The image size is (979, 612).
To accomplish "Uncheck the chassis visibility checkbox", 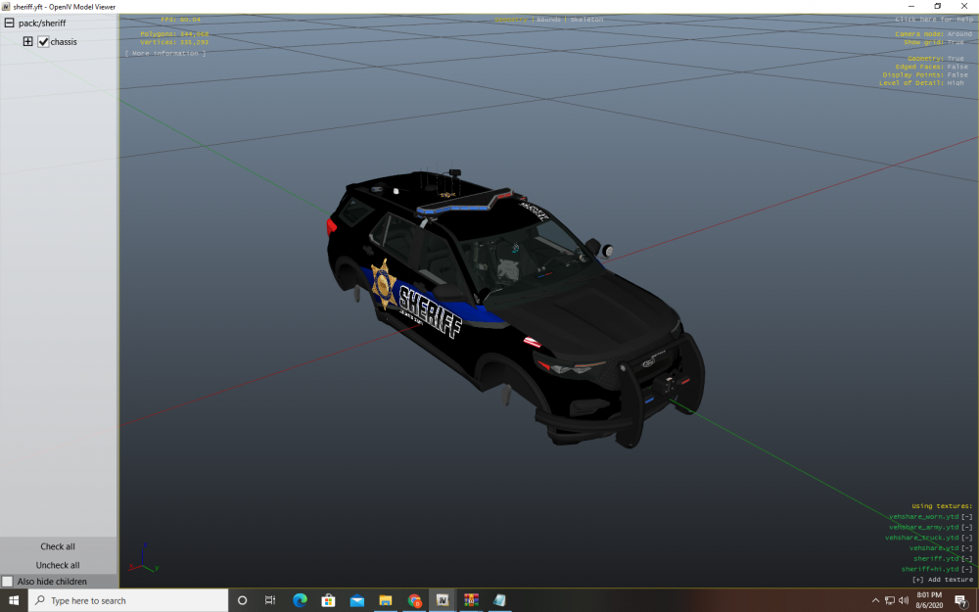I will click(x=43, y=42).
